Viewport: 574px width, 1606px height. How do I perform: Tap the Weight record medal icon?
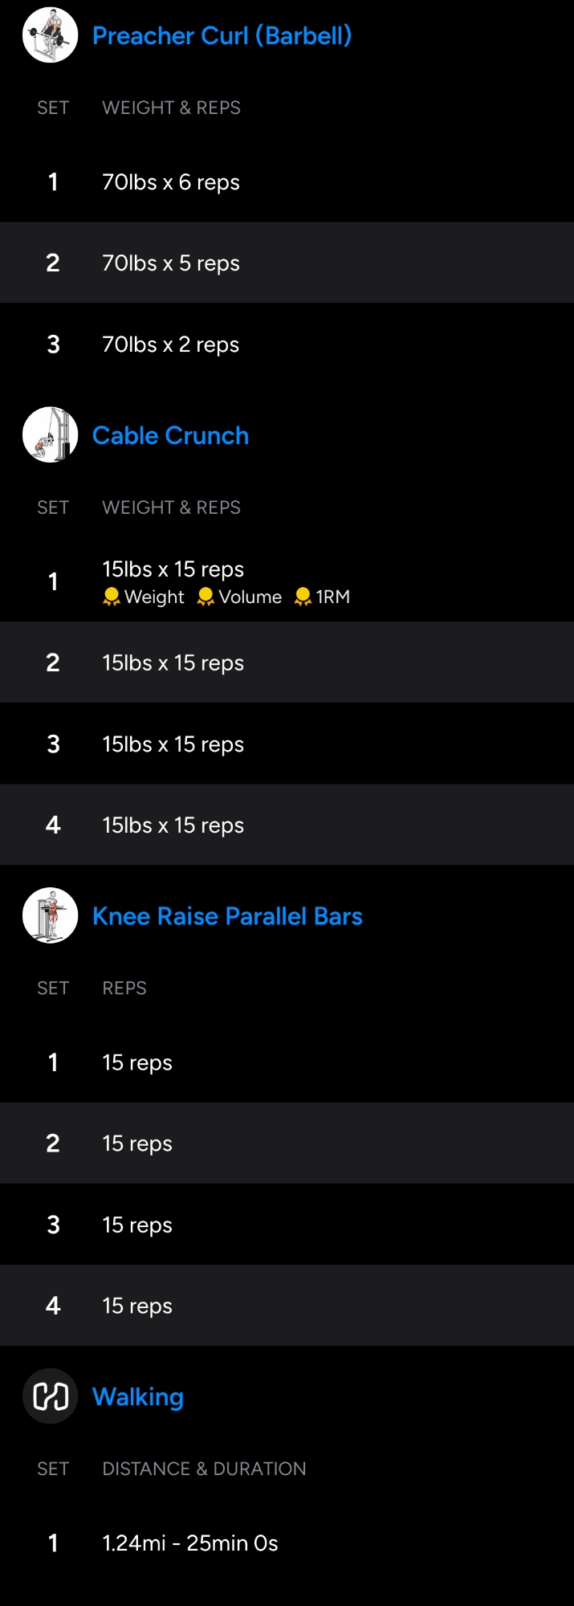pos(112,597)
